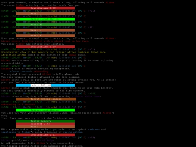Screen dimensions: 196x147
Task: Click 'An odd expression fills Airber's eyes momentarily'
Action: point(38,143)
